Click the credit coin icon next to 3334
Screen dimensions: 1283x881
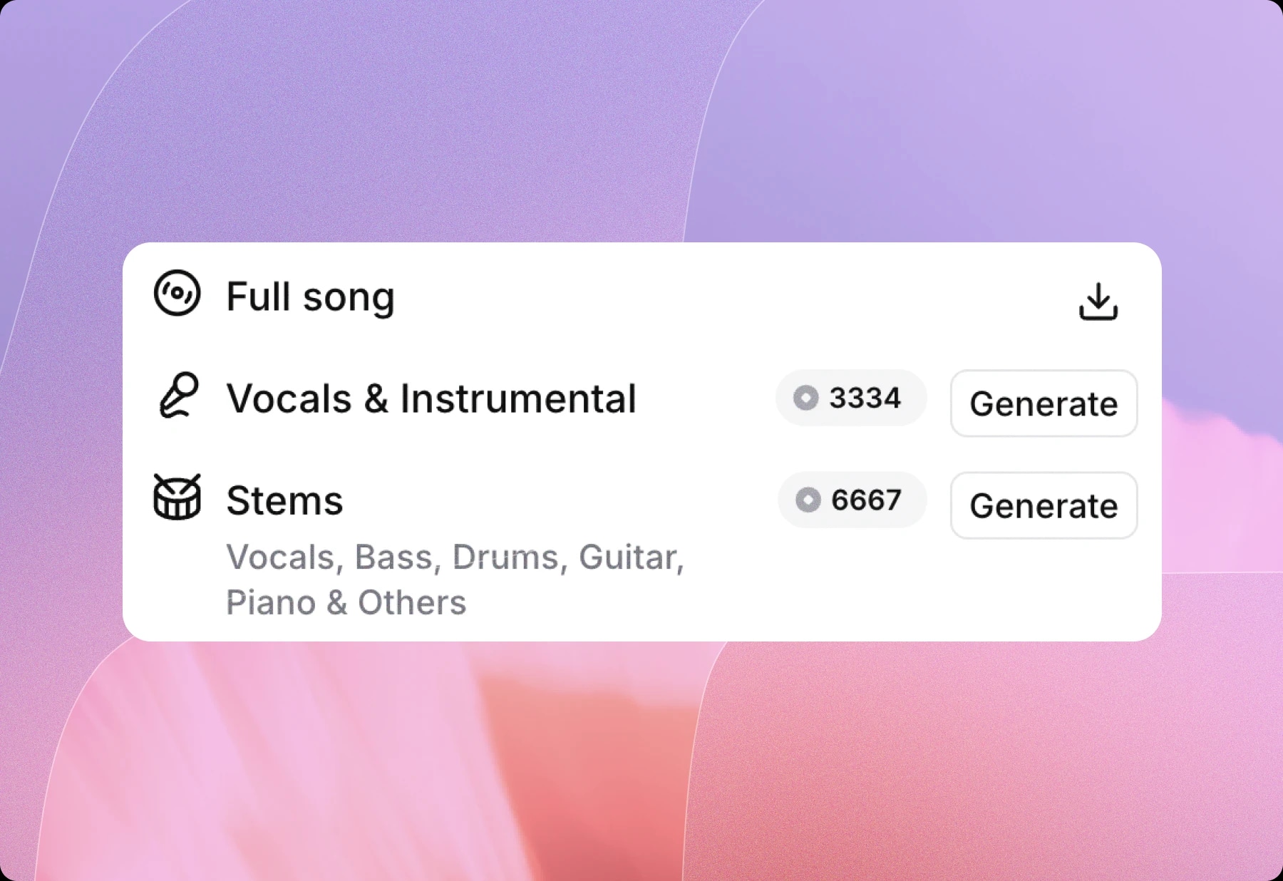click(x=806, y=398)
